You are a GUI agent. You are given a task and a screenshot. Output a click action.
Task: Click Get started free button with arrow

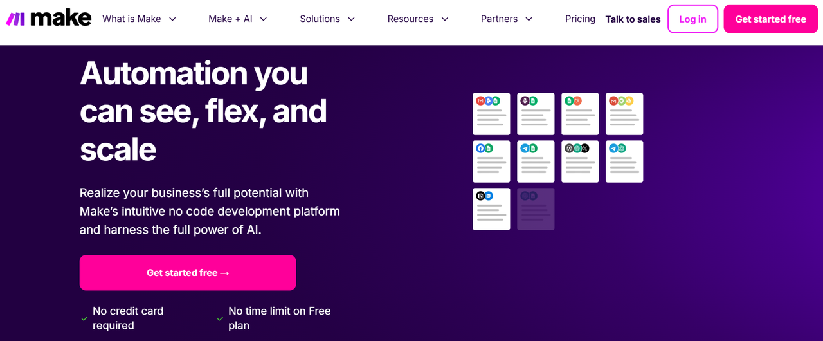tap(188, 273)
